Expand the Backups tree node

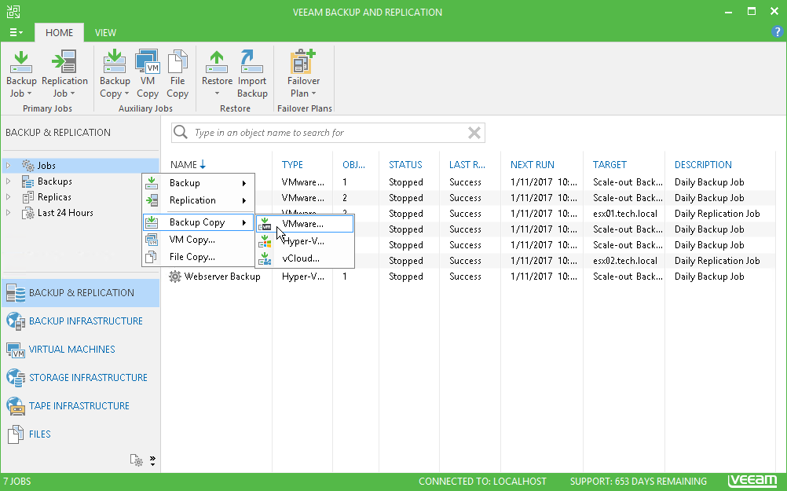[x=8, y=181]
